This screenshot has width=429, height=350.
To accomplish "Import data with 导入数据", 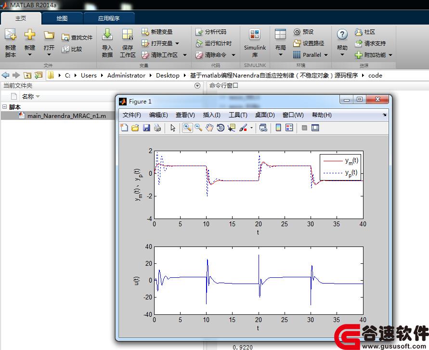I will click(x=107, y=43).
